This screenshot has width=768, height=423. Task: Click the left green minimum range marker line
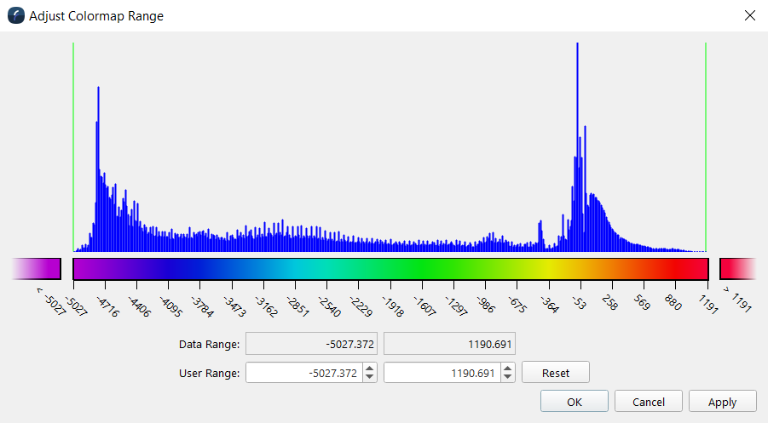point(73,145)
